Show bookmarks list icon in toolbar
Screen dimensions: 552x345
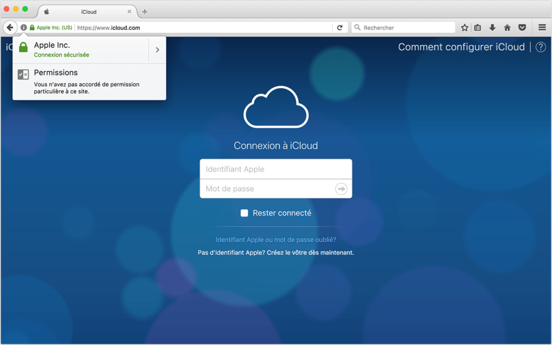[478, 27]
